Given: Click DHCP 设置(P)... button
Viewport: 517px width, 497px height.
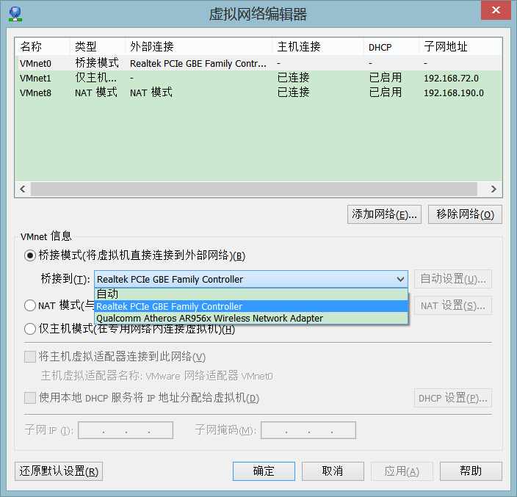Looking at the screenshot, I should pos(452,398).
